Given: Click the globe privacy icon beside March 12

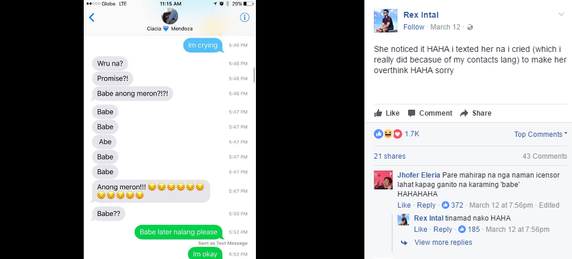Looking at the screenshot, I should pyautogui.click(x=470, y=27).
